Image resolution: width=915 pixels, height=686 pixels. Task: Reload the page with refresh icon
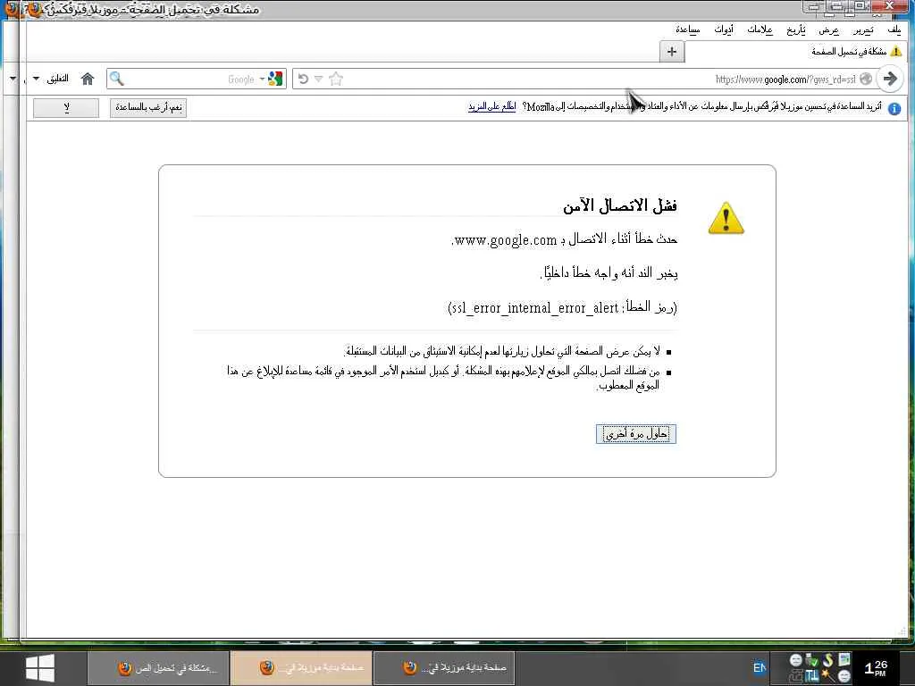304,79
